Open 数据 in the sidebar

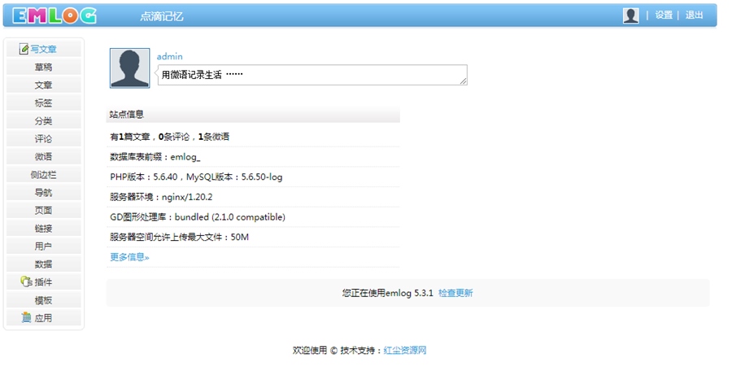(43, 264)
